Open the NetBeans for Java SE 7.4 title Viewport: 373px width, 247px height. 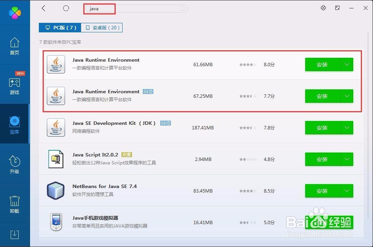[x=104, y=186]
